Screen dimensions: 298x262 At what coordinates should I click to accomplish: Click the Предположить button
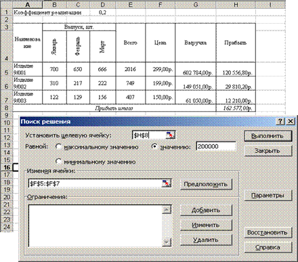click(x=206, y=184)
